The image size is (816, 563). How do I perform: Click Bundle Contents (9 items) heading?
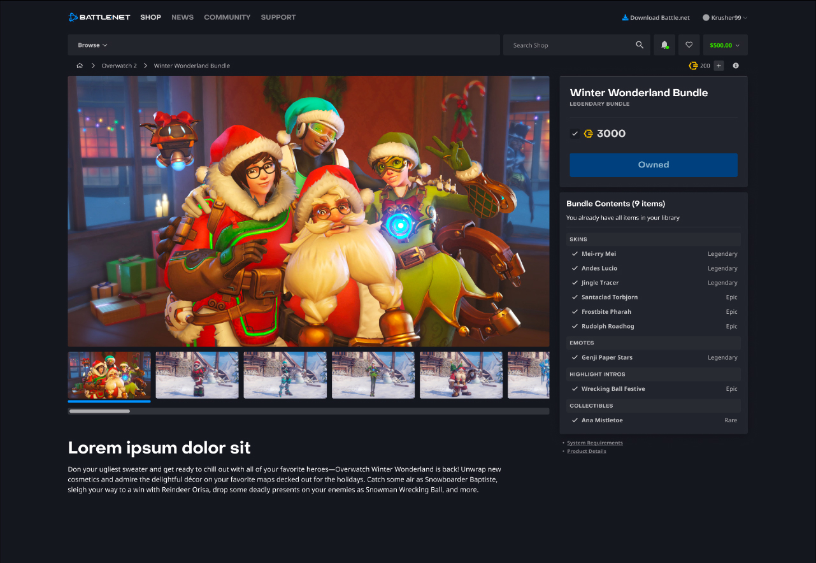tap(615, 204)
